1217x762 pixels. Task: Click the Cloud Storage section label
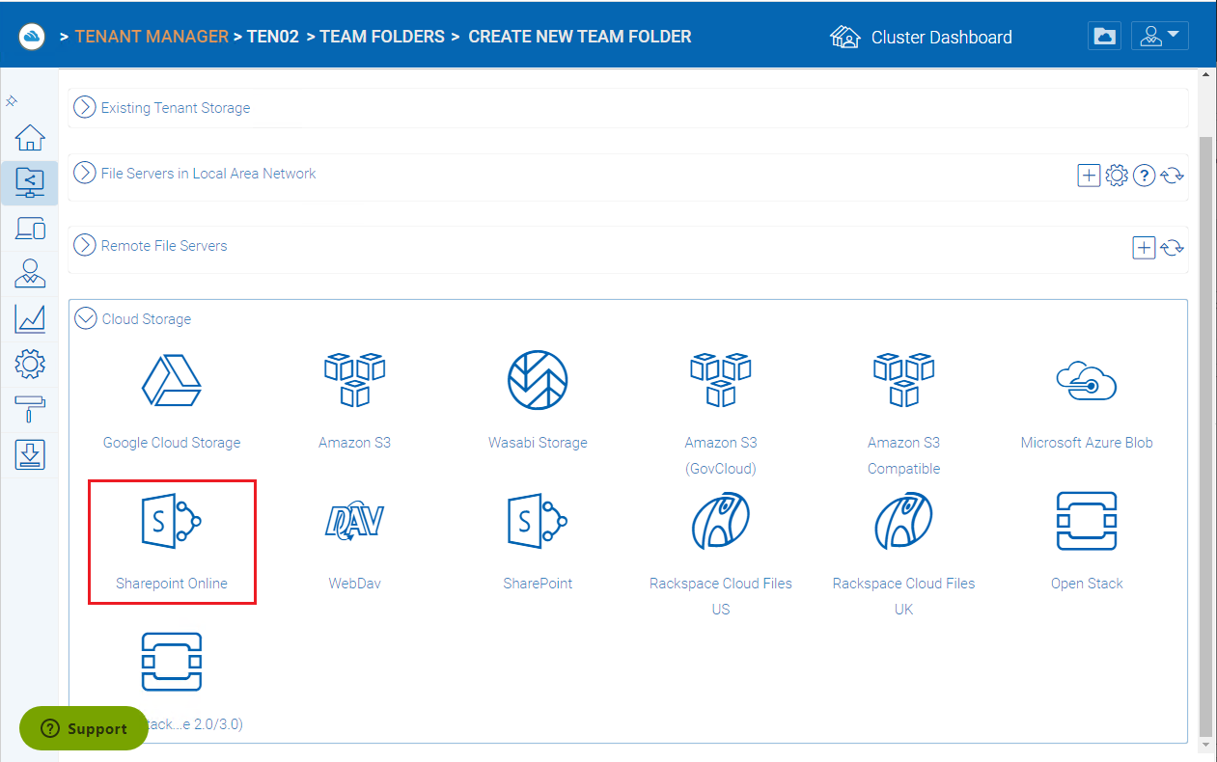point(147,319)
